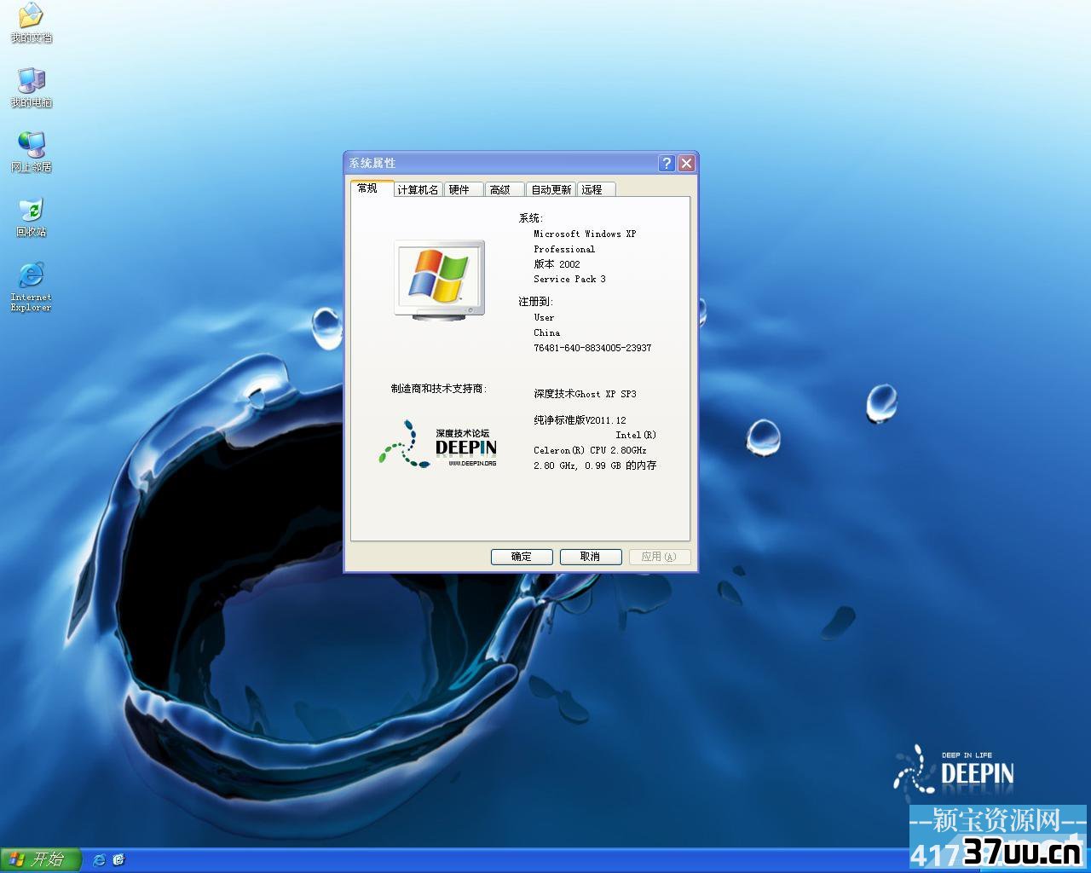The image size is (1091, 873).
Task: Launch Internet Explorer from quick launch bar
Action: pos(99,859)
